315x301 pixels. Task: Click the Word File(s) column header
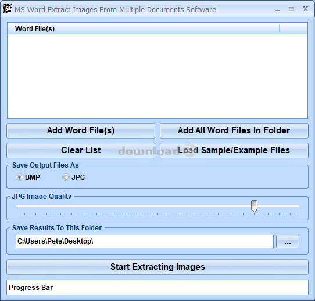[x=144, y=28]
